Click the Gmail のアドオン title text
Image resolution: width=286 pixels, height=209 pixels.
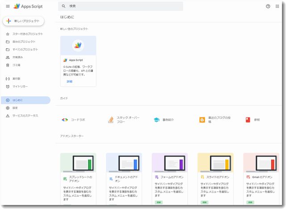coord(262,177)
